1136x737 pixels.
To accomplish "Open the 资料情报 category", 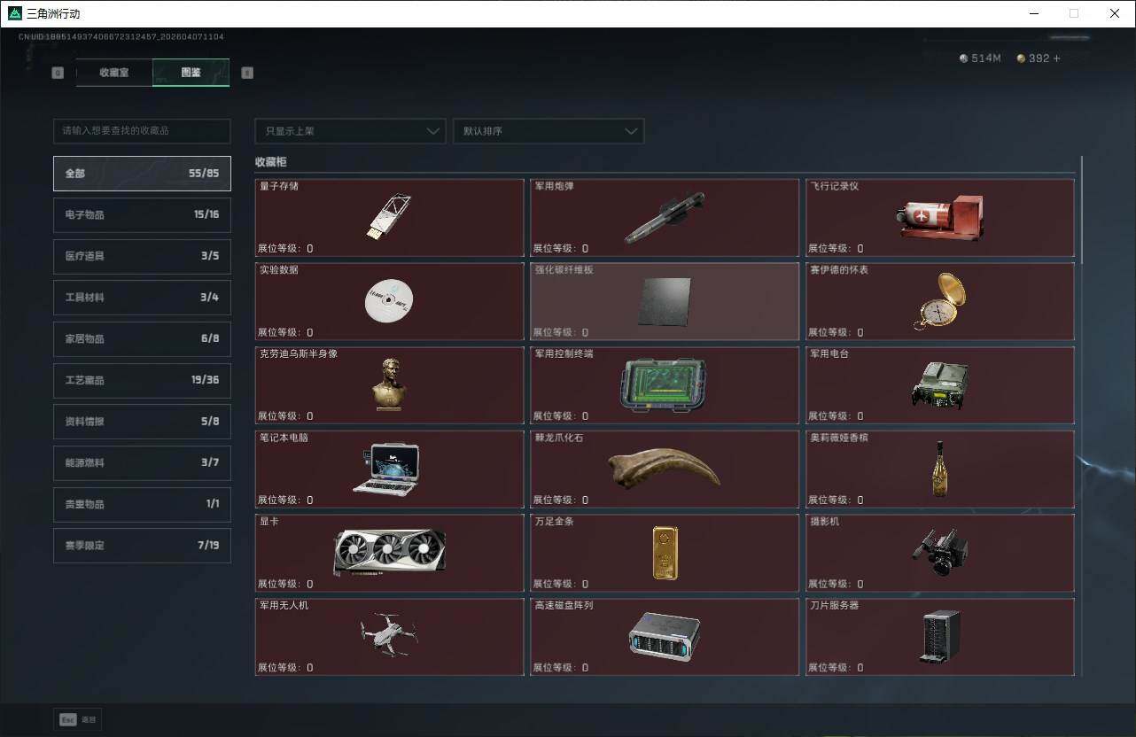I will click(x=142, y=422).
